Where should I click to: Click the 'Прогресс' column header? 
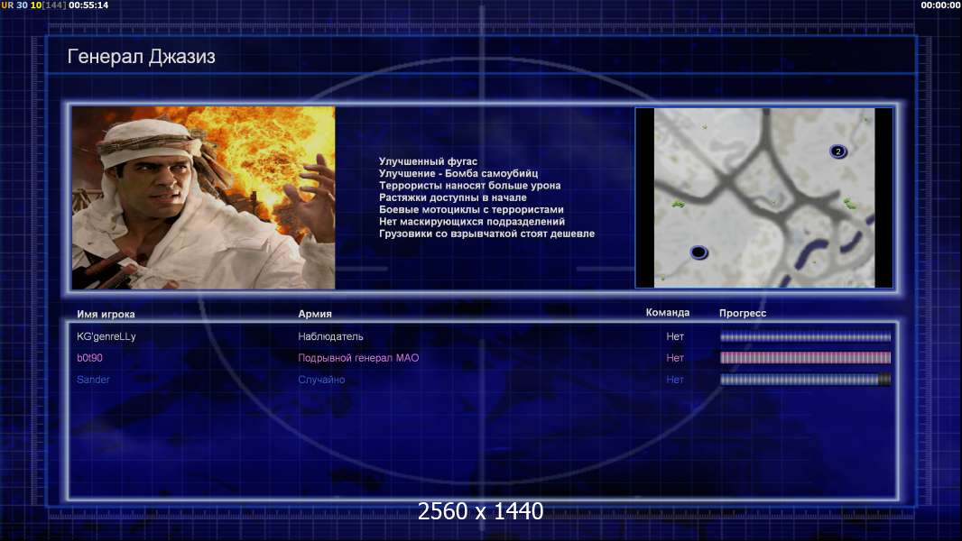tap(743, 313)
